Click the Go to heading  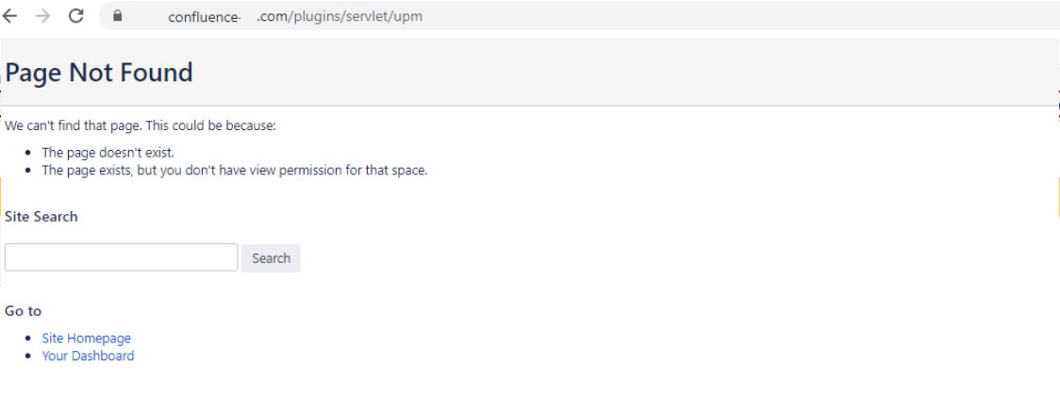[x=23, y=311]
